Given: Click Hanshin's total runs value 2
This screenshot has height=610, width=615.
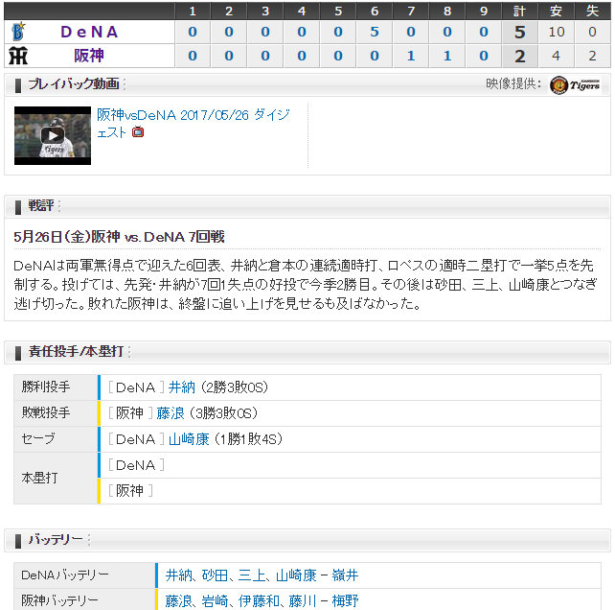Looking at the screenshot, I should coord(520,56).
